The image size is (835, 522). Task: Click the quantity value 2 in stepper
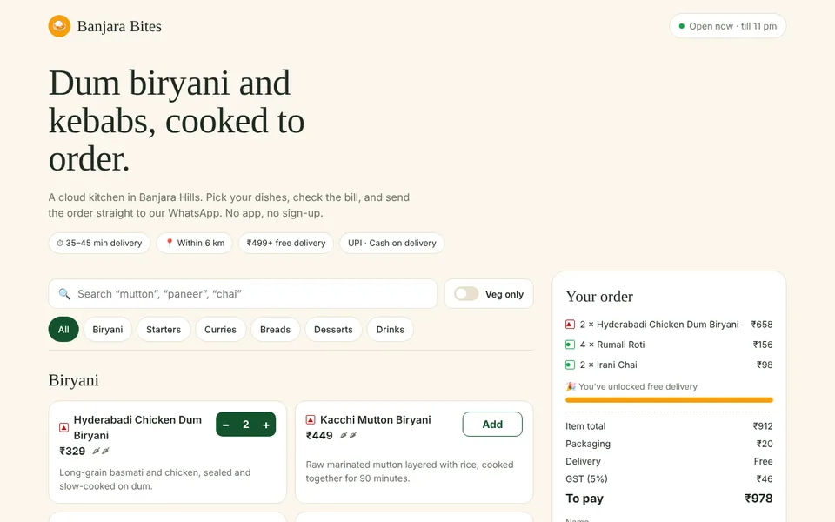[246, 425]
